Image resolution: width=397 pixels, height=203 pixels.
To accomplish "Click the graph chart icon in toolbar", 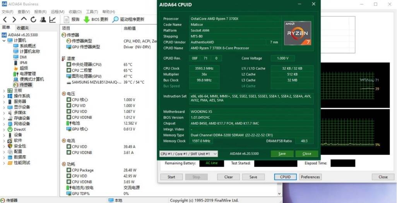I will click(x=52, y=19).
